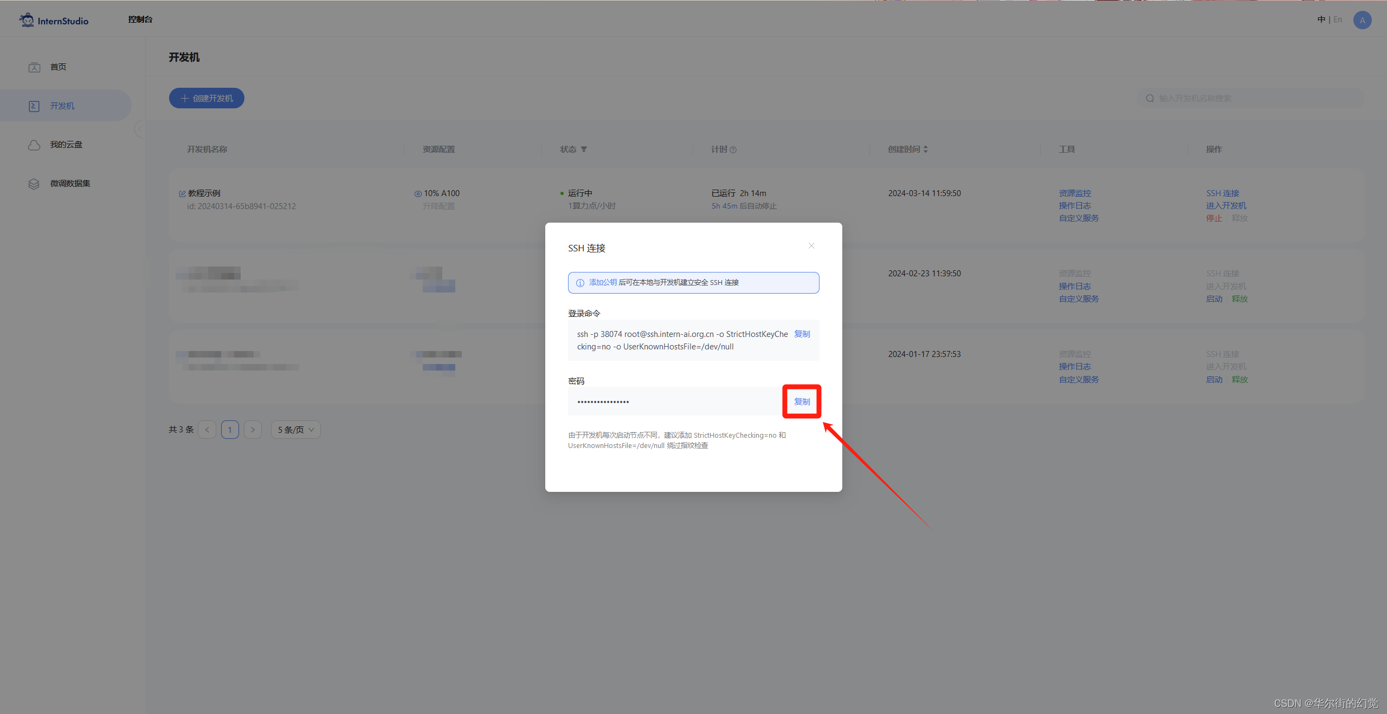
Task: Open 自定义服务 for 教程示例 row
Action: [x=1079, y=218]
